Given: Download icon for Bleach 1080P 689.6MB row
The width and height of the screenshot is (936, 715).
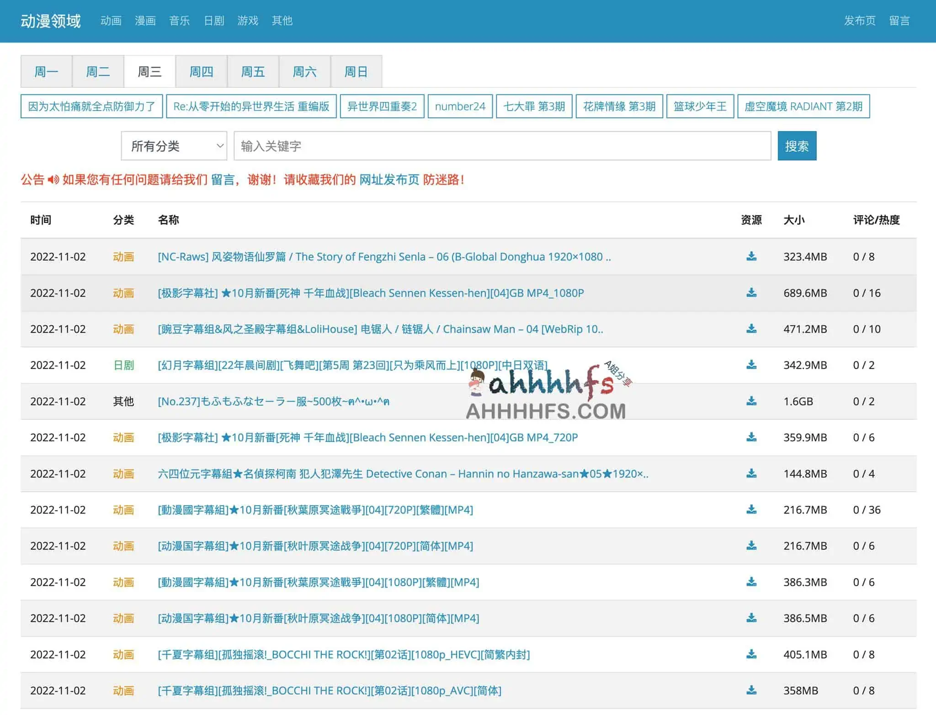Looking at the screenshot, I should [751, 293].
